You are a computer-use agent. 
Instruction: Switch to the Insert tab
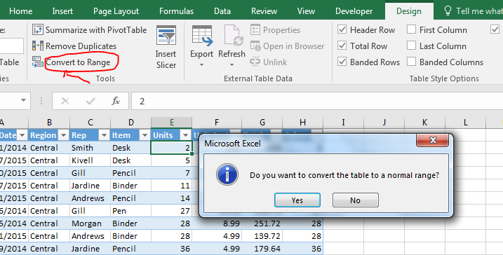[62, 11]
